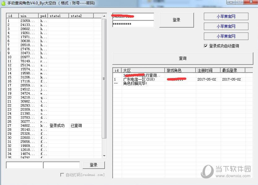Screen dimensions: 258x185
Task: Click the 游戏角色 column header
Action: pyautogui.click(x=180, y=70)
